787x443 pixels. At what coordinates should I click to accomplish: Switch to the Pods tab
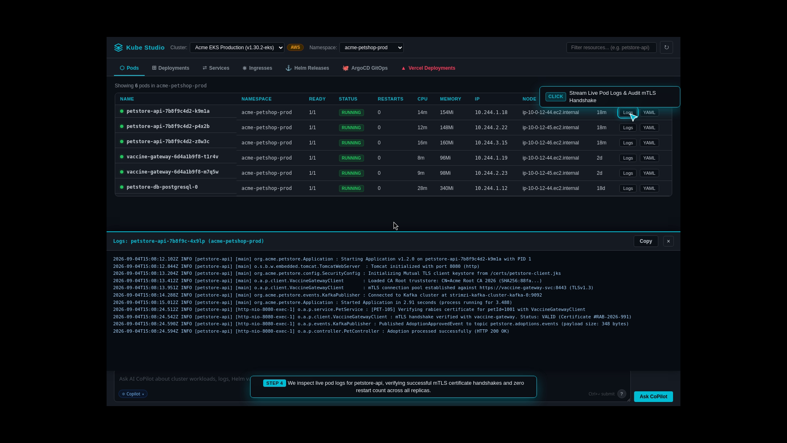[129, 68]
